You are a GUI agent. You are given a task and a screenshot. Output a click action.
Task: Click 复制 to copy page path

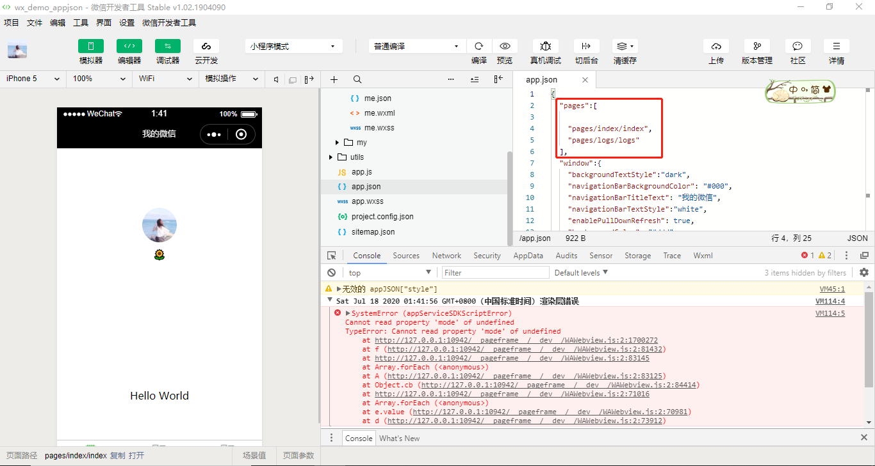pyautogui.click(x=118, y=456)
